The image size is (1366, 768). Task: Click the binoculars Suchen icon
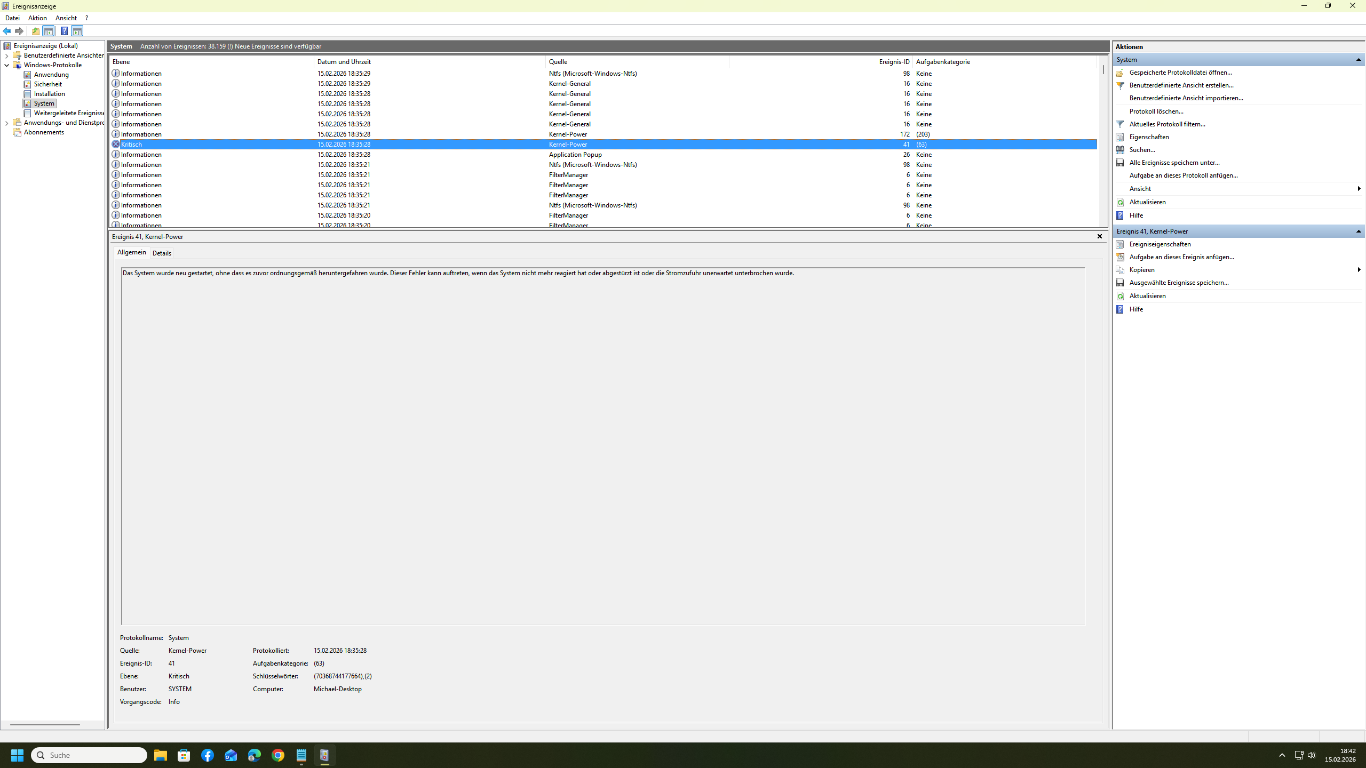click(1120, 150)
